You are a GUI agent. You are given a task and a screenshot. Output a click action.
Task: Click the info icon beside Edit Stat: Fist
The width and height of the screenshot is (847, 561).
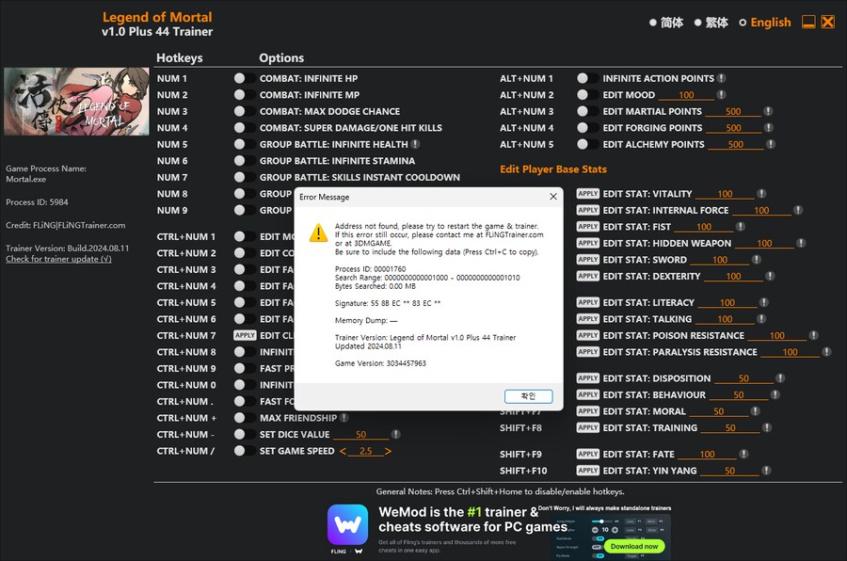(x=740, y=227)
